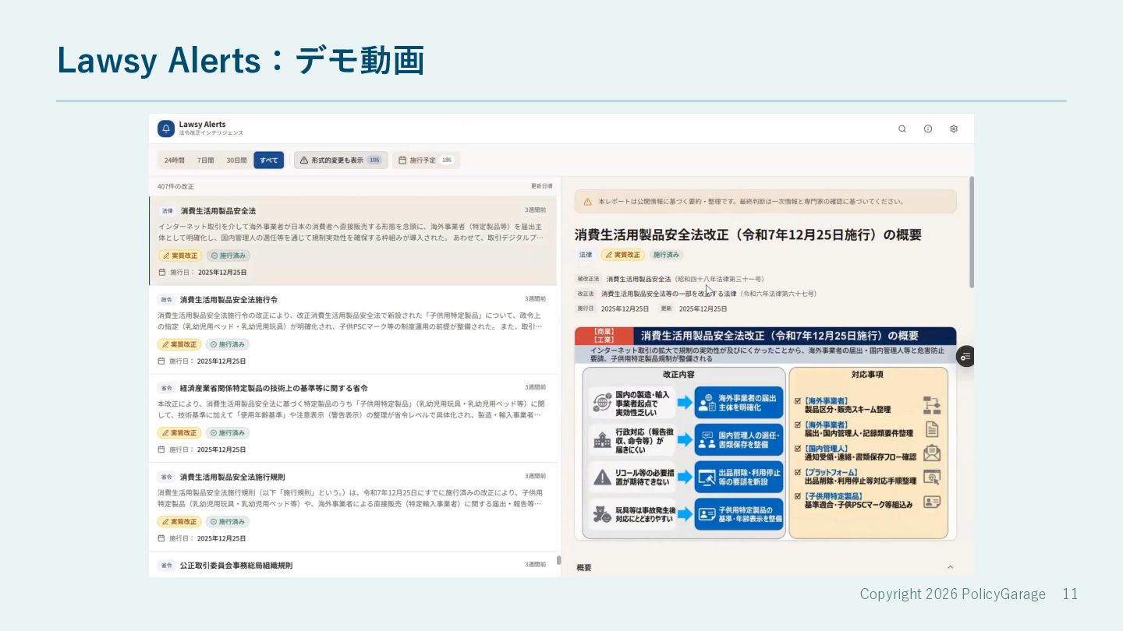The image size is (1123, 631).
Task: Click 実質改正 tag in 施行規則 entry
Action: click(x=179, y=522)
